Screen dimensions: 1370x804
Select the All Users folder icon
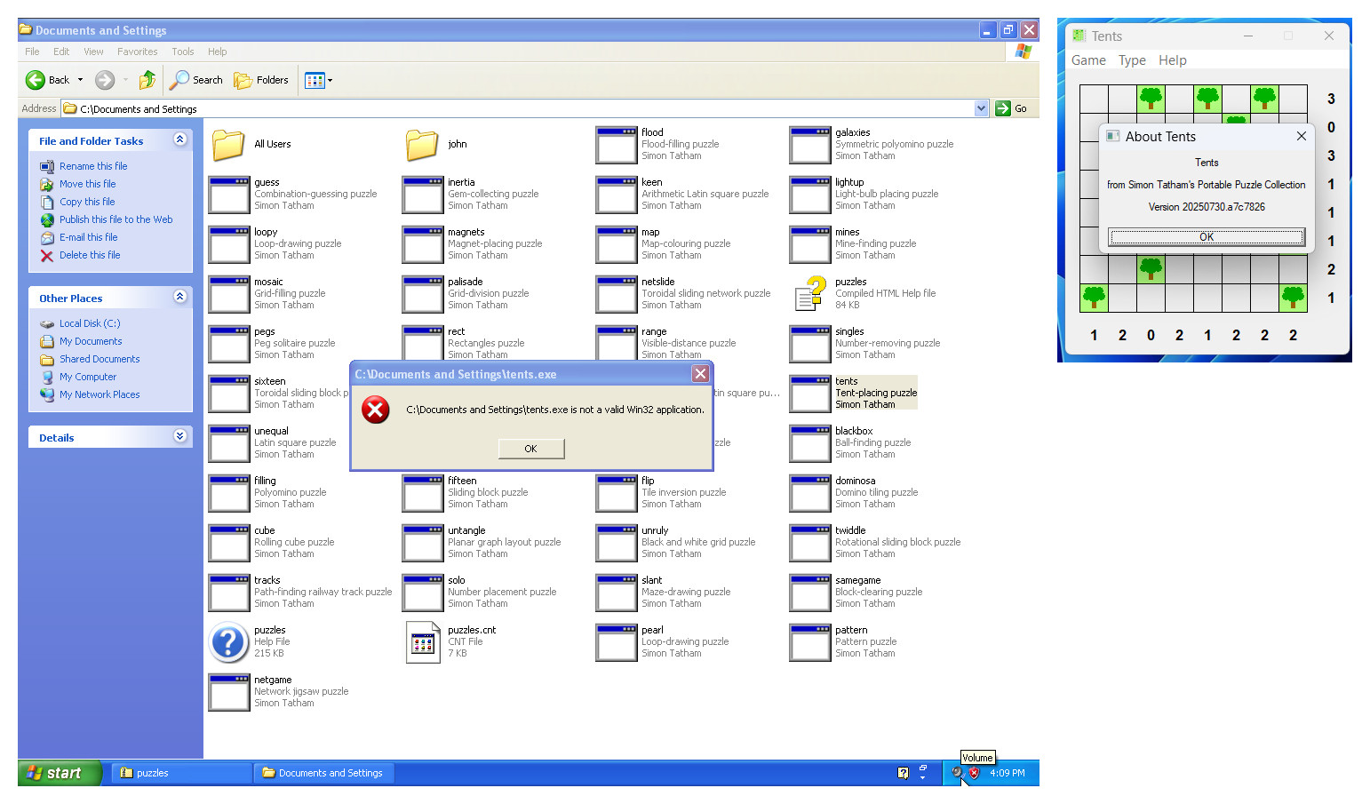pyautogui.click(x=228, y=144)
